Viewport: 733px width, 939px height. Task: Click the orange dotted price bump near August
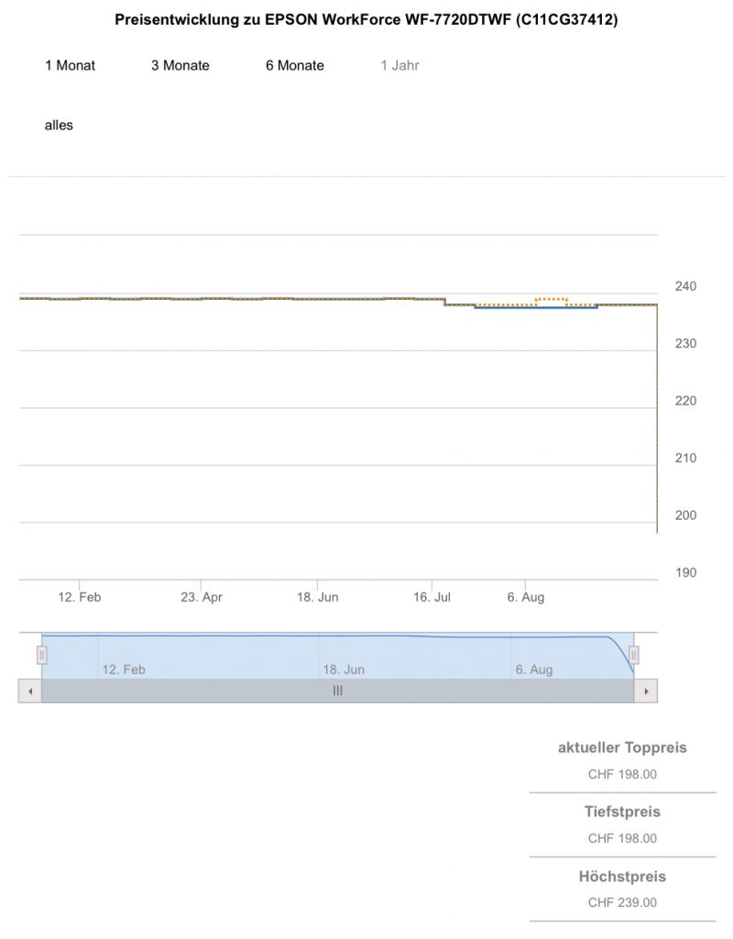[x=552, y=299]
